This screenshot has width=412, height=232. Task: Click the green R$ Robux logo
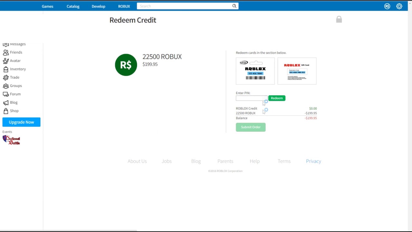[x=126, y=65]
